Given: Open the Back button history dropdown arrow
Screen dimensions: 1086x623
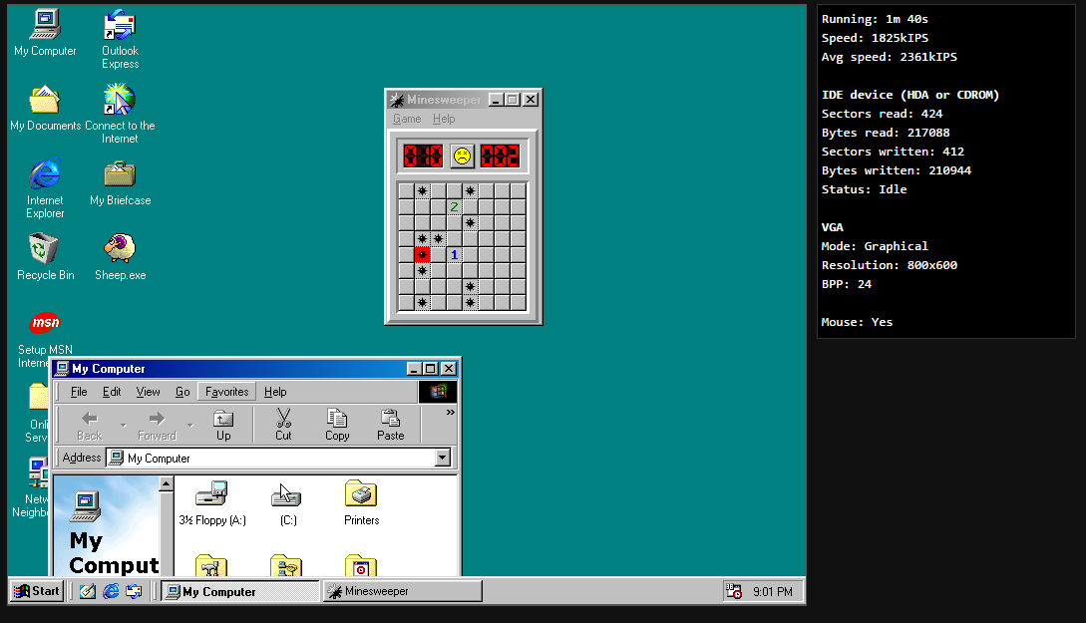Looking at the screenshot, I should [x=124, y=425].
